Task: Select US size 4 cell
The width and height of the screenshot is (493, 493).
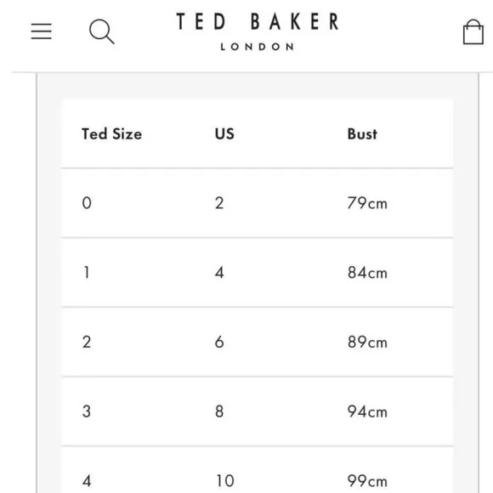Action: coord(219,273)
